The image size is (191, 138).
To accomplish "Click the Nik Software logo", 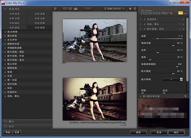I will (x=183, y=13).
